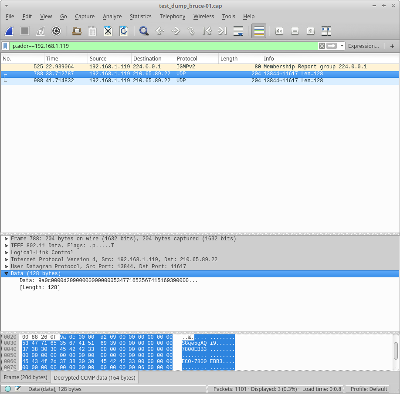
Task: Stop the running capture
Action: (25, 31)
